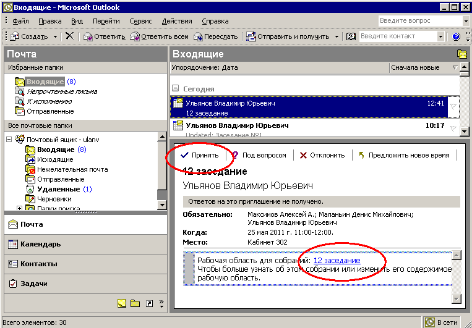Select Входящие in favorite folders

click(45, 82)
